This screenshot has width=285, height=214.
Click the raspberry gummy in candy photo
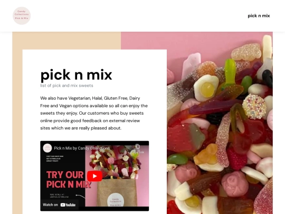(x=236, y=159)
